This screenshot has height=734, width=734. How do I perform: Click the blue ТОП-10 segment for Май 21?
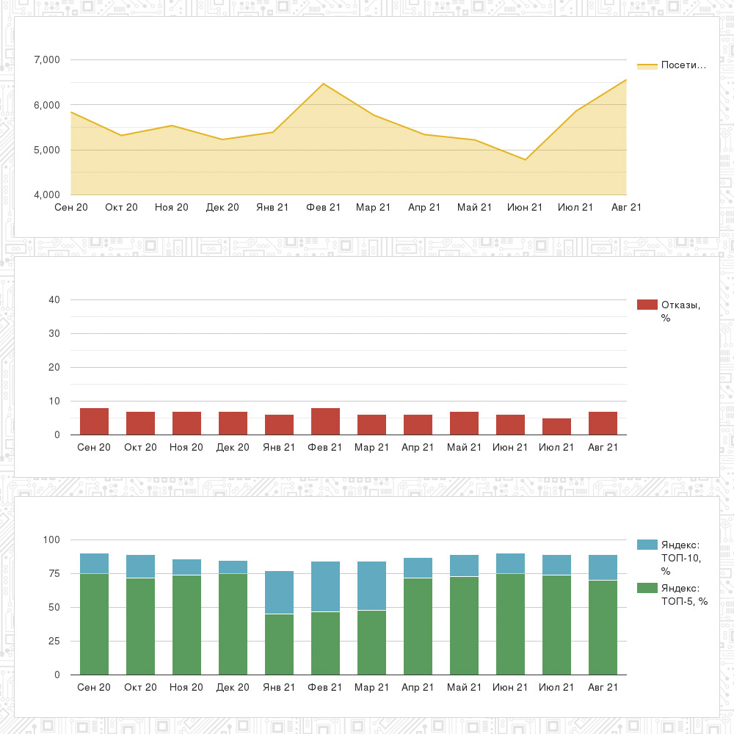pyautogui.click(x=464, y=565)
